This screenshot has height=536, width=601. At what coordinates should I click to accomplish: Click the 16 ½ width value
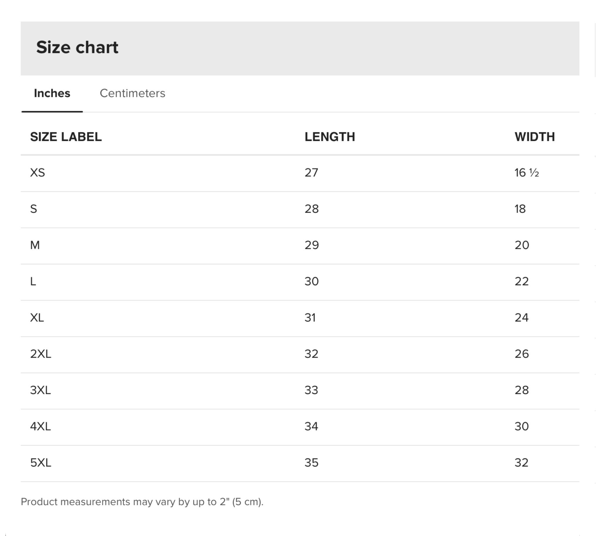coord(527,173)
